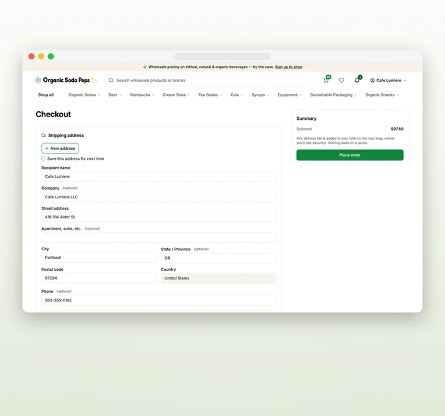Click the leaf icon in announcement banner
445x416 pixels.
145,67
